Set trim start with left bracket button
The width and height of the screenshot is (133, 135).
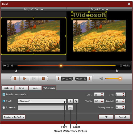tap(59, 79)
